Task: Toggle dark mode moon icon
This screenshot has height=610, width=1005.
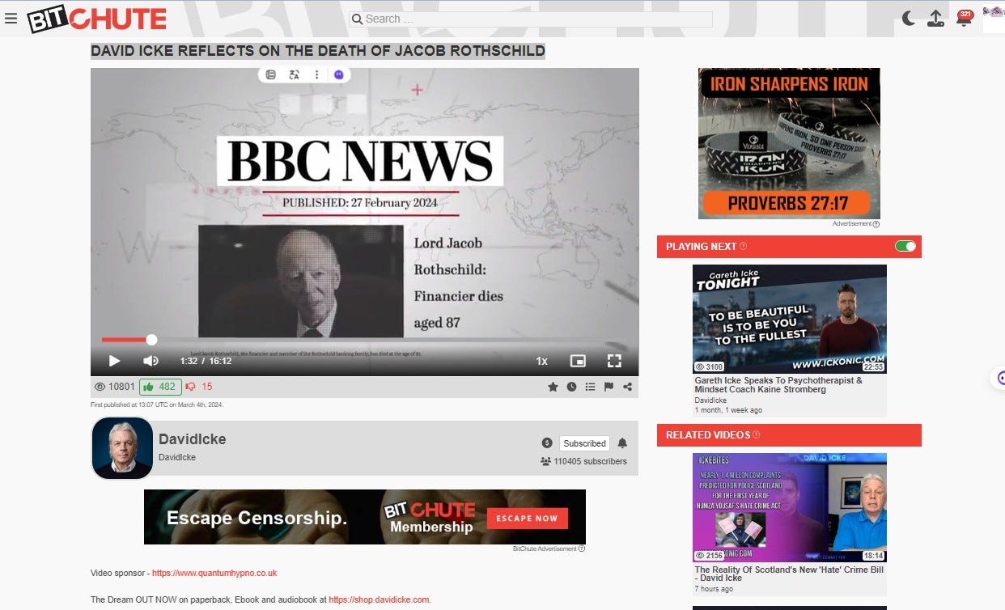Action: (x=909, y=19)
